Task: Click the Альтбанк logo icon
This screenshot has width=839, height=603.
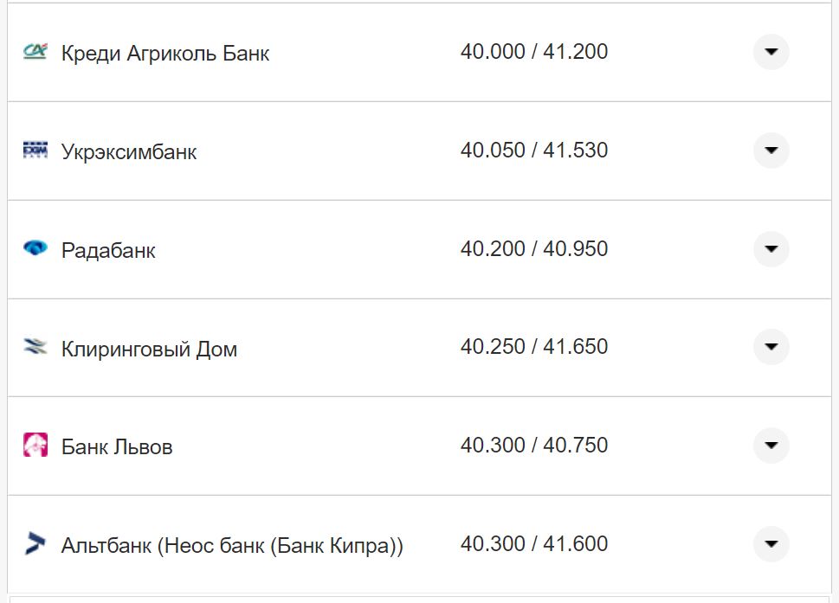Action: [35, 544]
